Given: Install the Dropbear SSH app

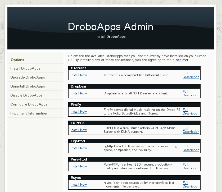Looking at the screenshot, I should pos(79,93).
